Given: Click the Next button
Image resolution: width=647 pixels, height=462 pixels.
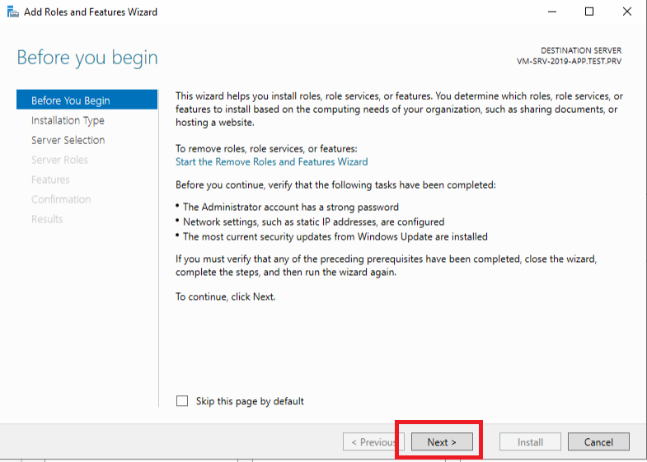Looking at the screenshot, I should pyautogui.click(x=442, y=441).
